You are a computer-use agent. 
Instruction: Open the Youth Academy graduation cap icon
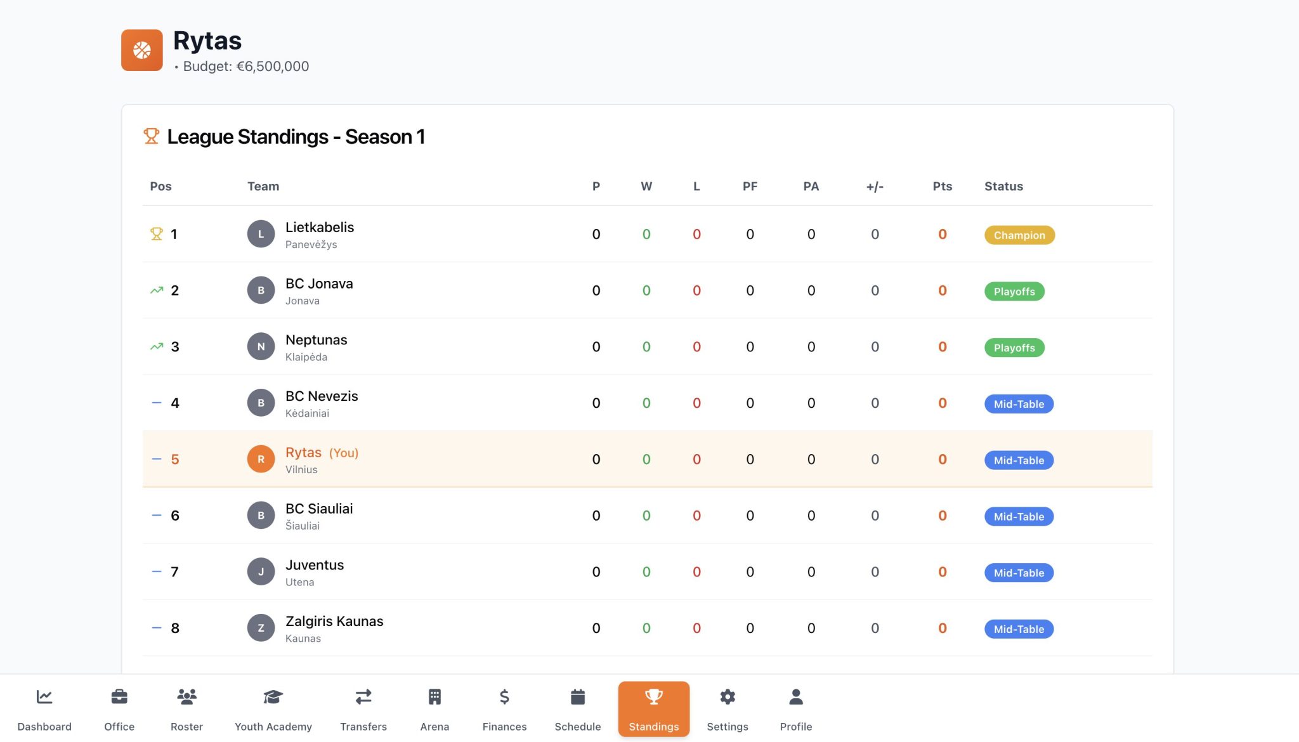coord(273,697)
